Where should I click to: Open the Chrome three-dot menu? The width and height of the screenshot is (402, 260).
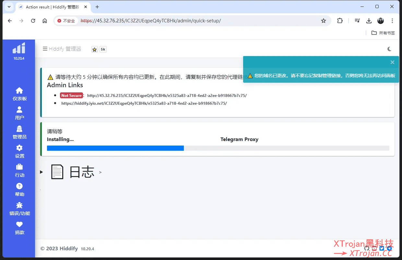click(392, 21)
